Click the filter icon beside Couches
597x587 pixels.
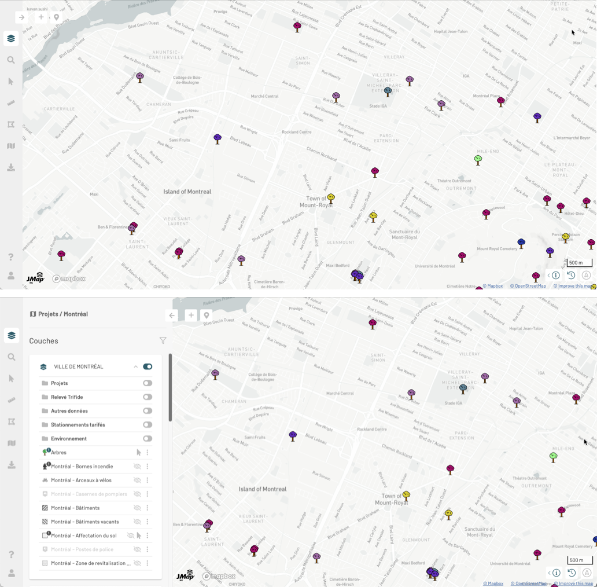click(x=163, y=341)
